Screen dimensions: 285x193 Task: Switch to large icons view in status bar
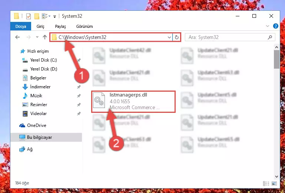(274, 183)
